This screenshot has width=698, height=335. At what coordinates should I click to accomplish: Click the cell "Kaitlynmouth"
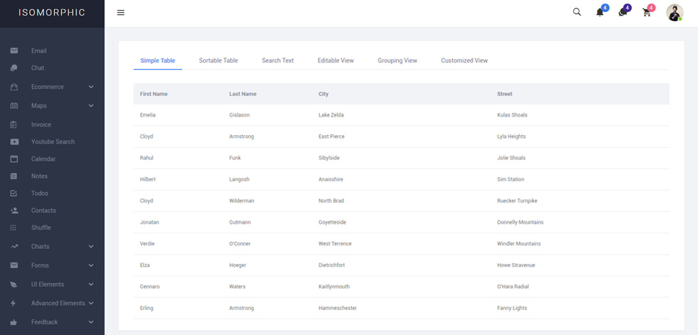pos(334,287)
